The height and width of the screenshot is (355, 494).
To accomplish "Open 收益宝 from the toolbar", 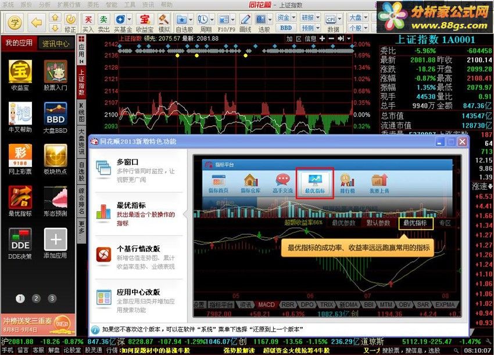I will (145, 23).
